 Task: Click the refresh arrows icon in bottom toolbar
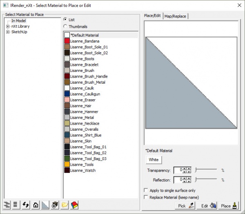26,205
